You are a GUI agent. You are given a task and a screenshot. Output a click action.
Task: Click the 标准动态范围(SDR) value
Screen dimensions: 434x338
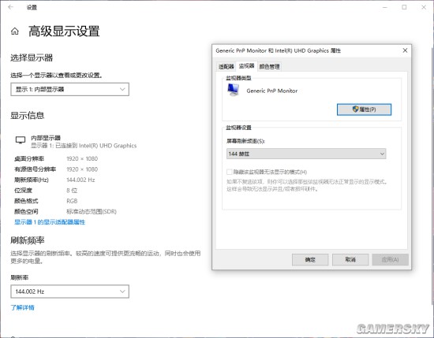click(92, 211)
